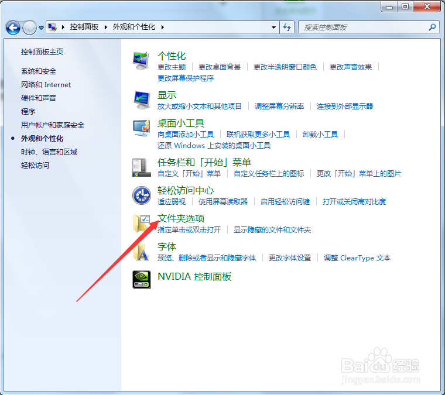The width and height of the screenshot is (445, 395).
Task: Click the 指定单击或双击打开 link
Action: [189, 229]
